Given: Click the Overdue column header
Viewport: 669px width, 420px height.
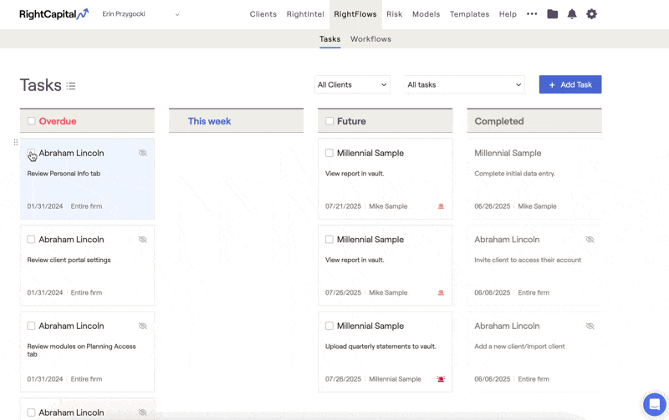Looking at the screenshot, I should point(87,121).
